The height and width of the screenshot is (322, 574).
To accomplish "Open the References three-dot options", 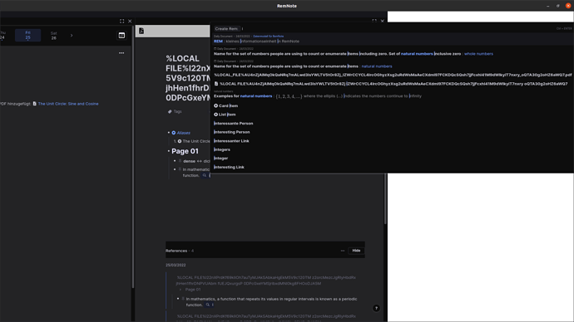I will coord(343,251).
